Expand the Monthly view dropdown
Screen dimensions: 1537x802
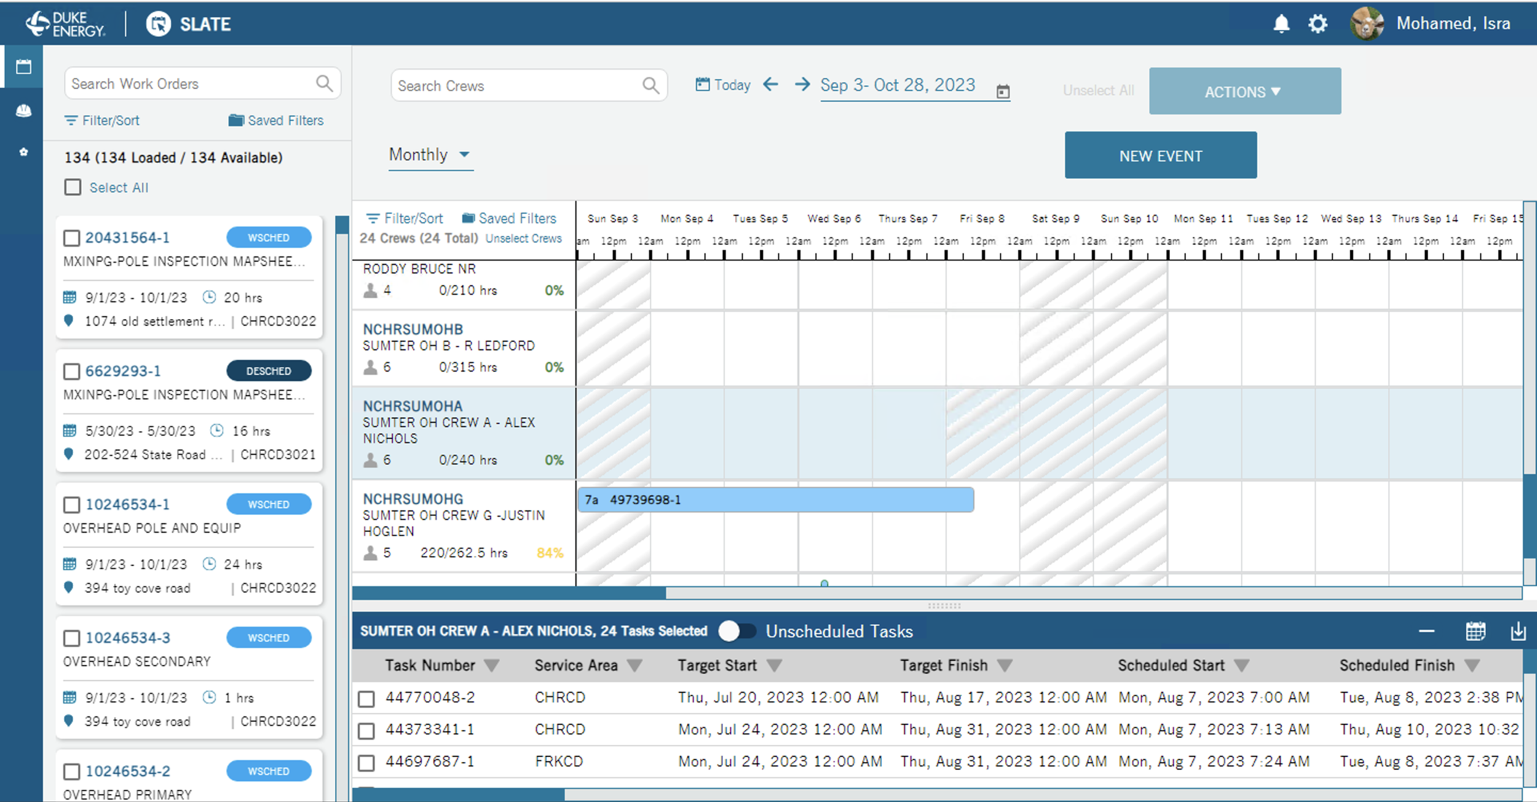tap(430, 155)
